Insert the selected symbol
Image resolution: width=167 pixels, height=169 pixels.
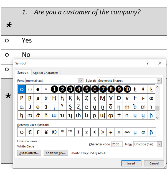click(131, 163)
